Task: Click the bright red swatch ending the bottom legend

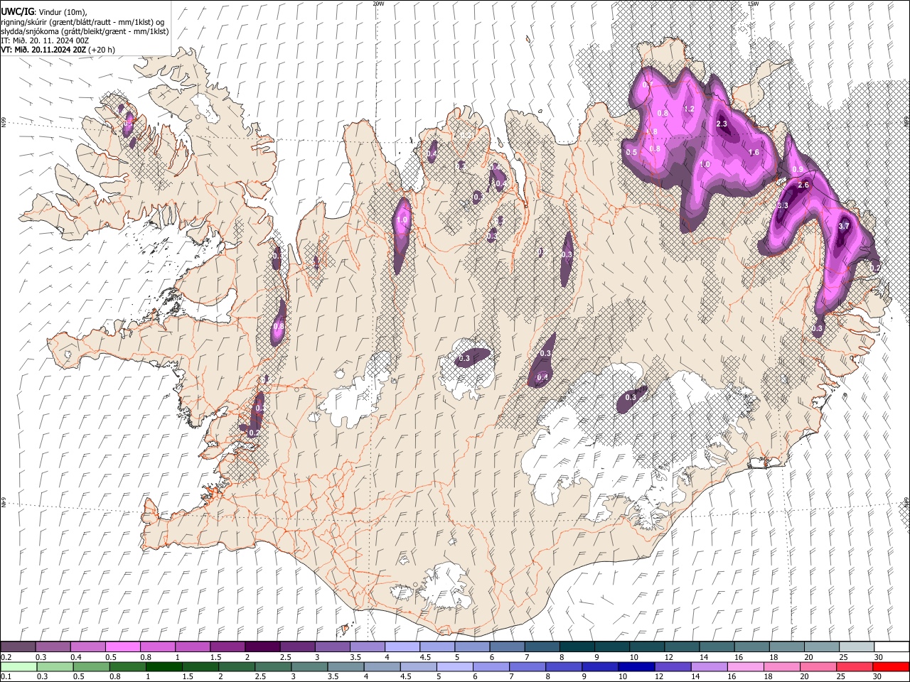Action: click(x=890, y=666)
